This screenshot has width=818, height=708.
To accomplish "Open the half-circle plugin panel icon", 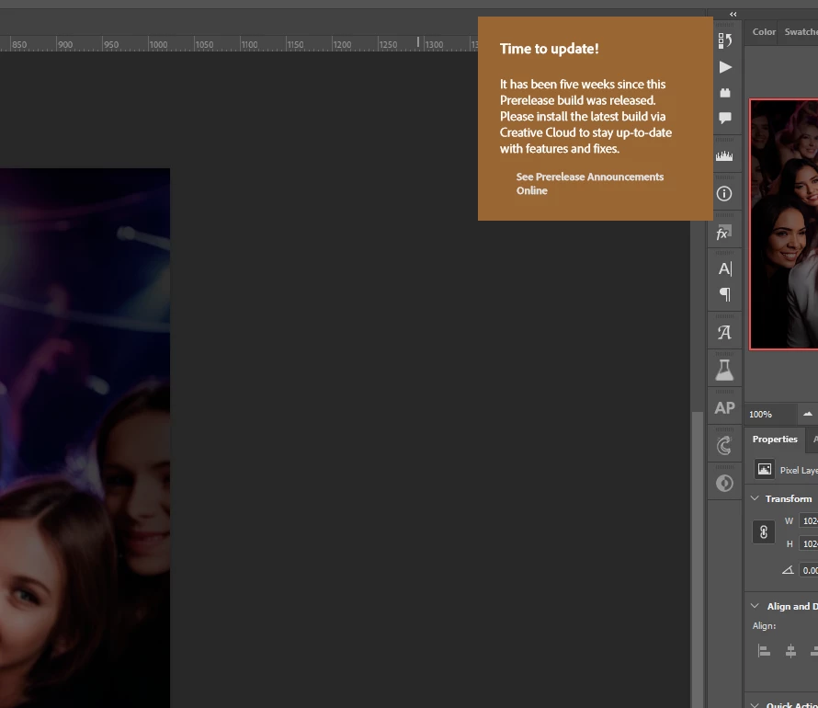I will pos(724,483).
